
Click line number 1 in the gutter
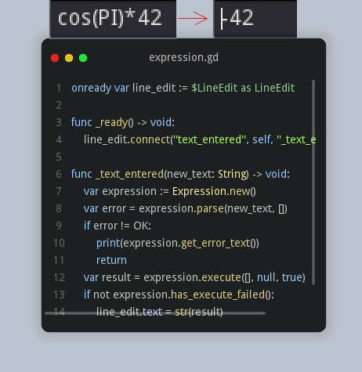point(59,88)
